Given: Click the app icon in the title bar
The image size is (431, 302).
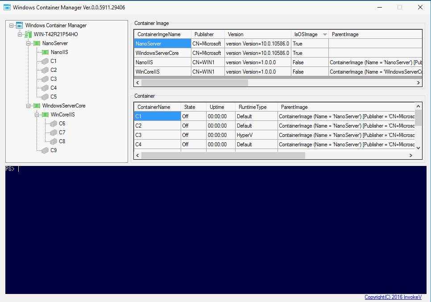Looking at the screenshot, I should tap(7, 8).
